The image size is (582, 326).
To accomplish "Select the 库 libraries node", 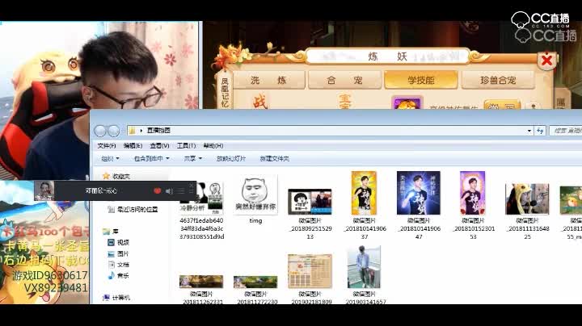I will 110,232.
